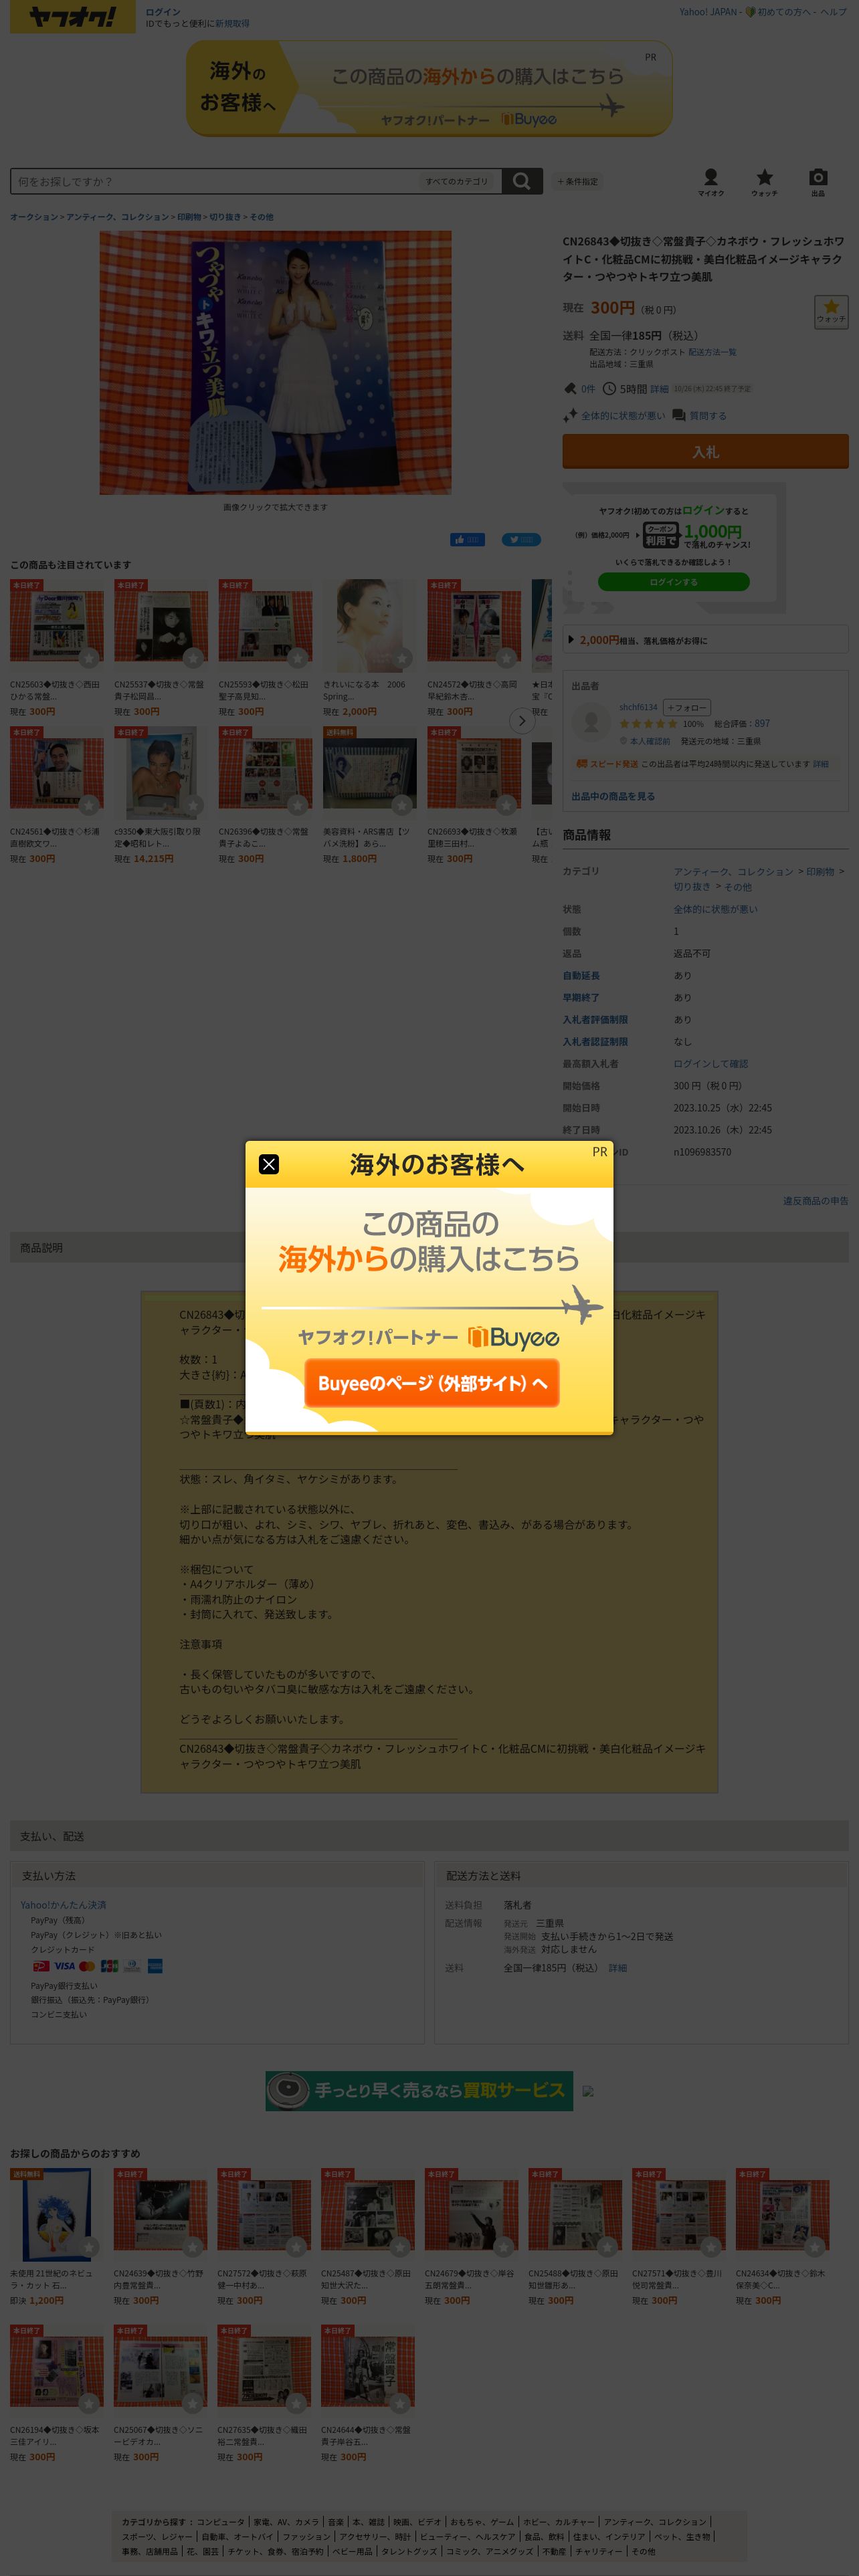
Task: Click the 手っとり早く売るなら買取サービス banner
Action: pos(419,2090)
